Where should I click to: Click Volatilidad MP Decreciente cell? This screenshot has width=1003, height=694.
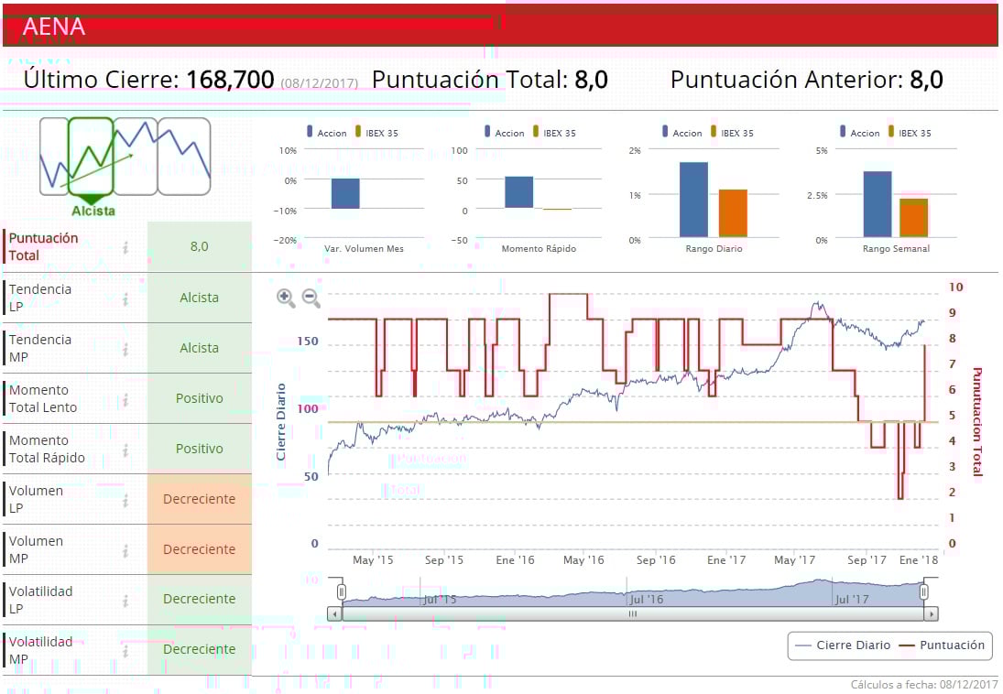coord(200,650)
